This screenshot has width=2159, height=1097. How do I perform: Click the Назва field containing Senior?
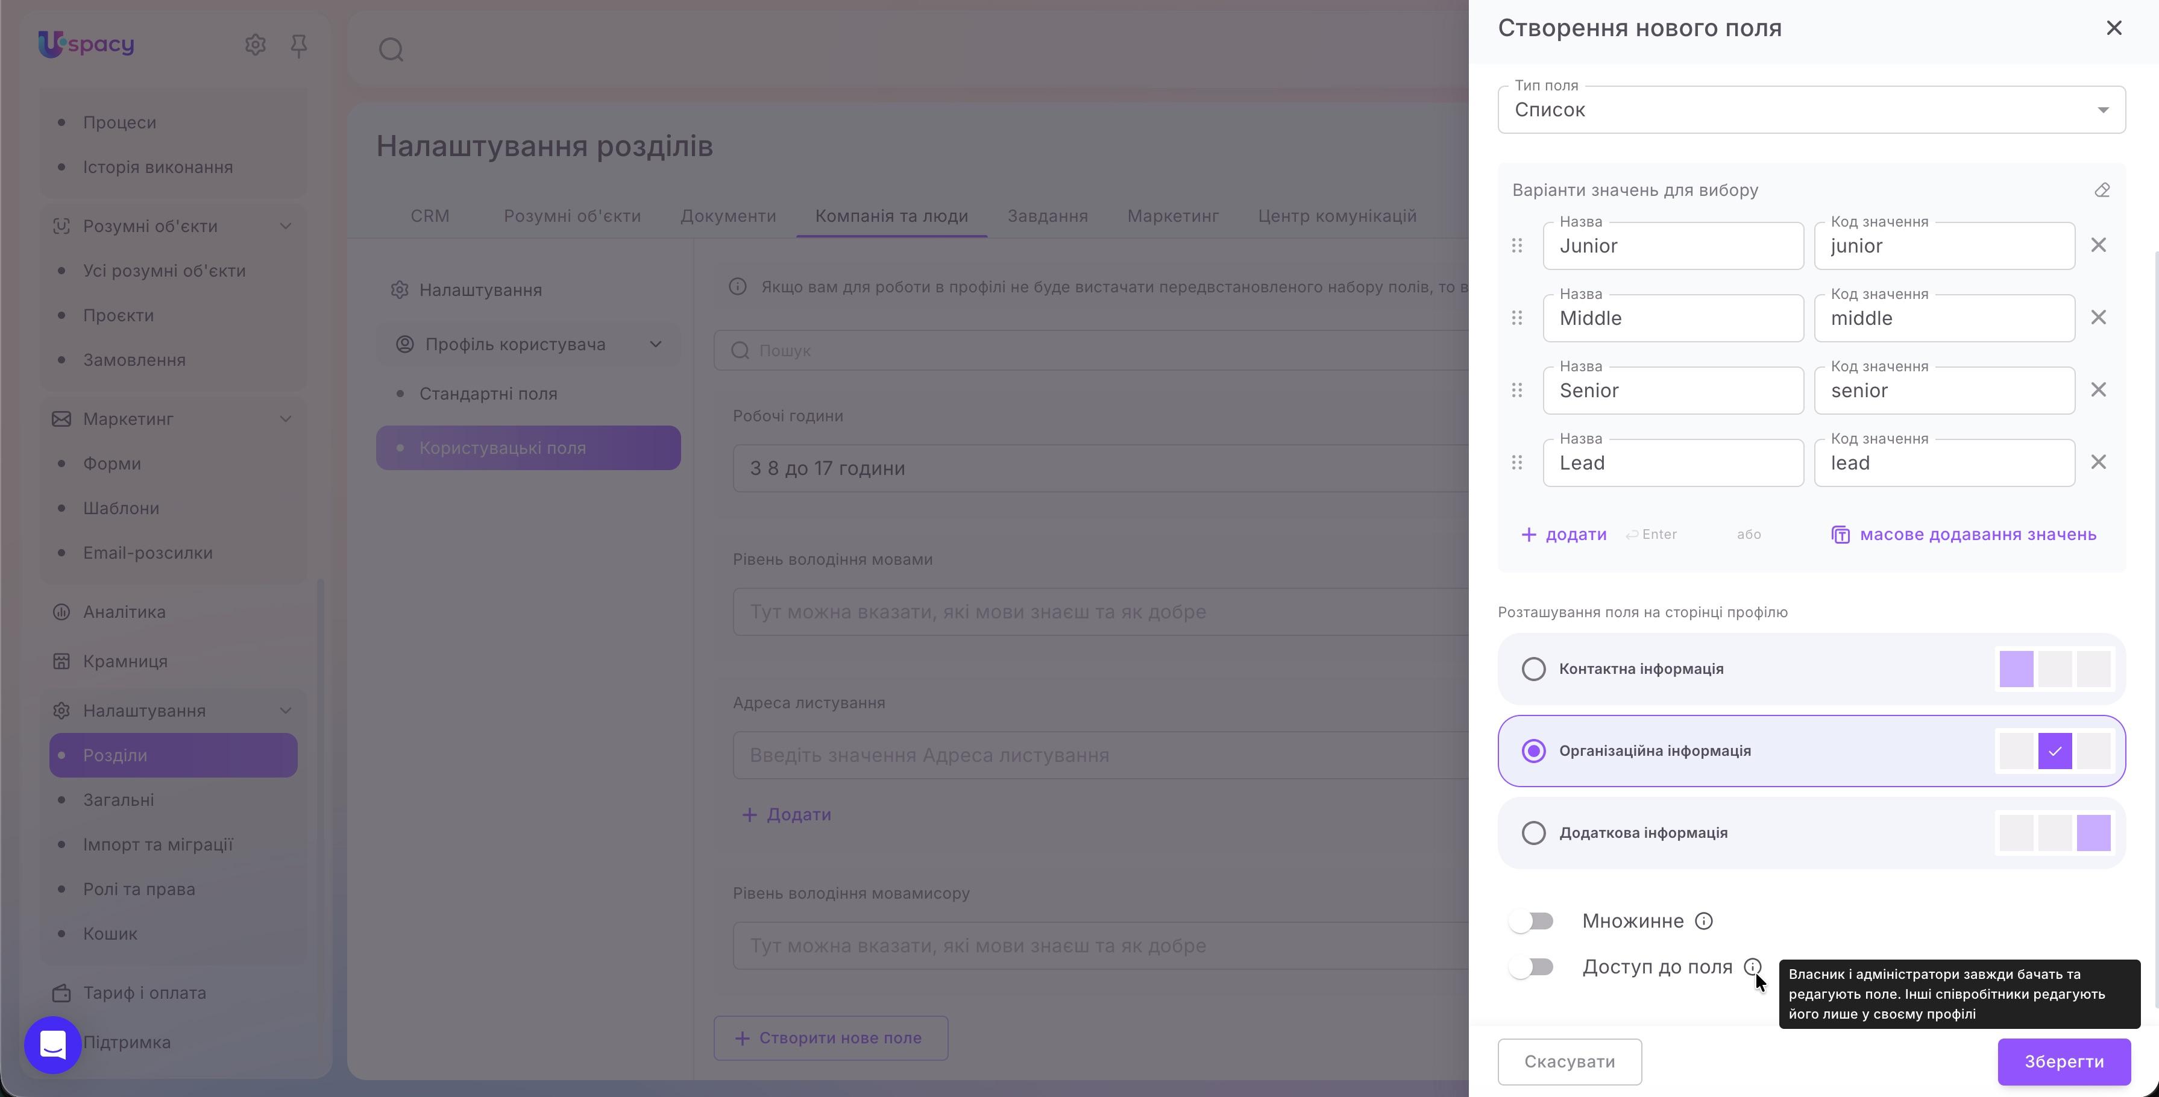(x=1674, y=391)
